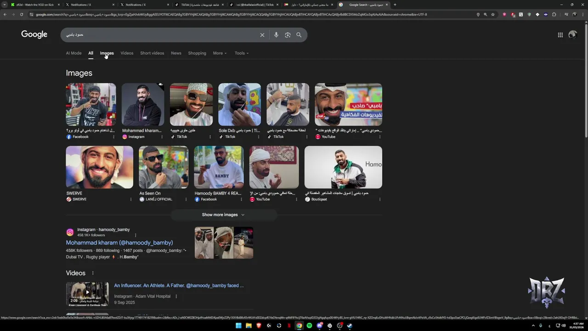Viewport: 588px width, 331px height.
Task: Close the Google Search browser tab
Action: pyautogui.click(x=387, y=5)
